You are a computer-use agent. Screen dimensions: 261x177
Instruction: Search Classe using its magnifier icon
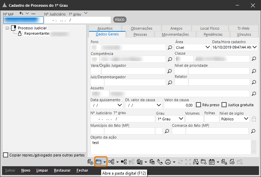(x=254, y=59)
